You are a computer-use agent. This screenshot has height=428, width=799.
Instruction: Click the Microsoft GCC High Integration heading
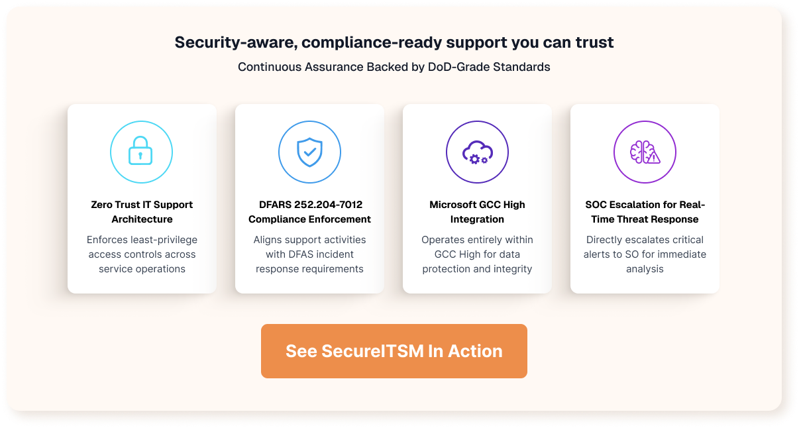(x=477, y=211)
